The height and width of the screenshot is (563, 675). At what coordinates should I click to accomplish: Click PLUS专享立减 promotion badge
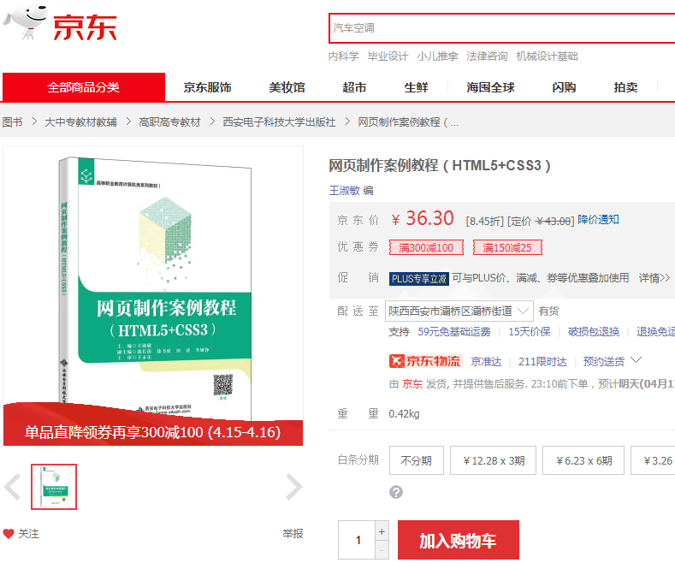click(419, 278)
